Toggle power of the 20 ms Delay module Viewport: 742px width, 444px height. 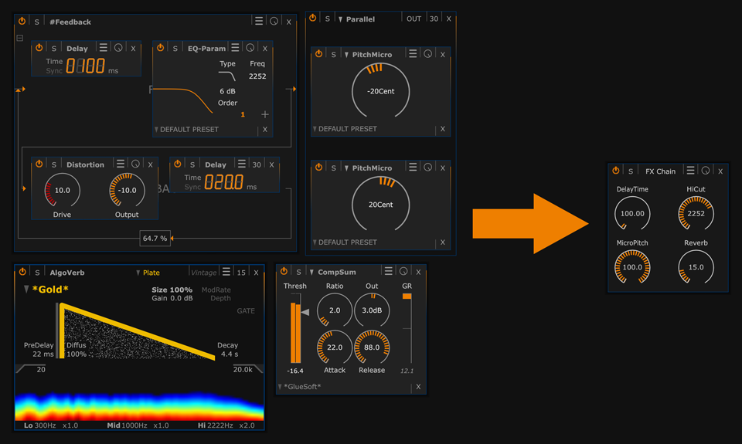178,164
